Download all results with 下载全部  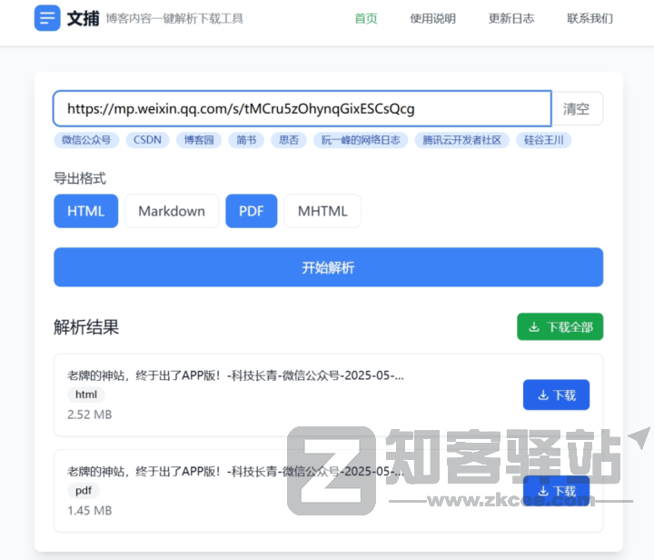tap(560, 326)
